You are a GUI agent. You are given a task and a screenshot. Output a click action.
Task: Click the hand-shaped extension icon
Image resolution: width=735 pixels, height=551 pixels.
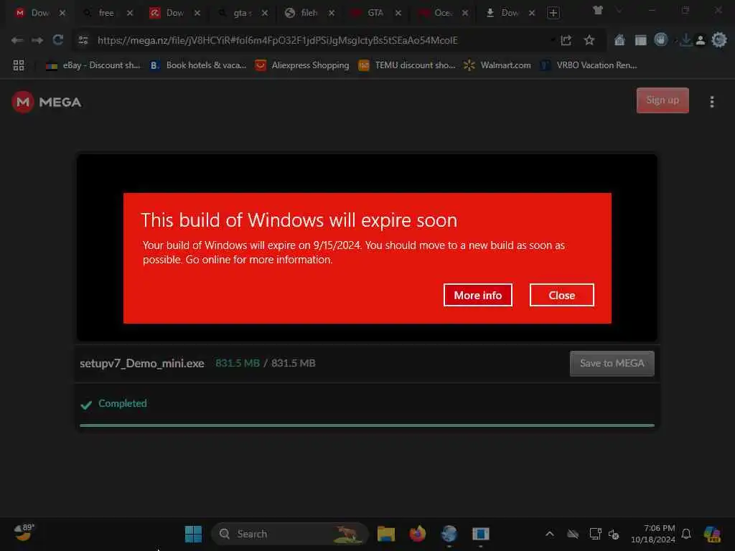(x=661, y=40)
